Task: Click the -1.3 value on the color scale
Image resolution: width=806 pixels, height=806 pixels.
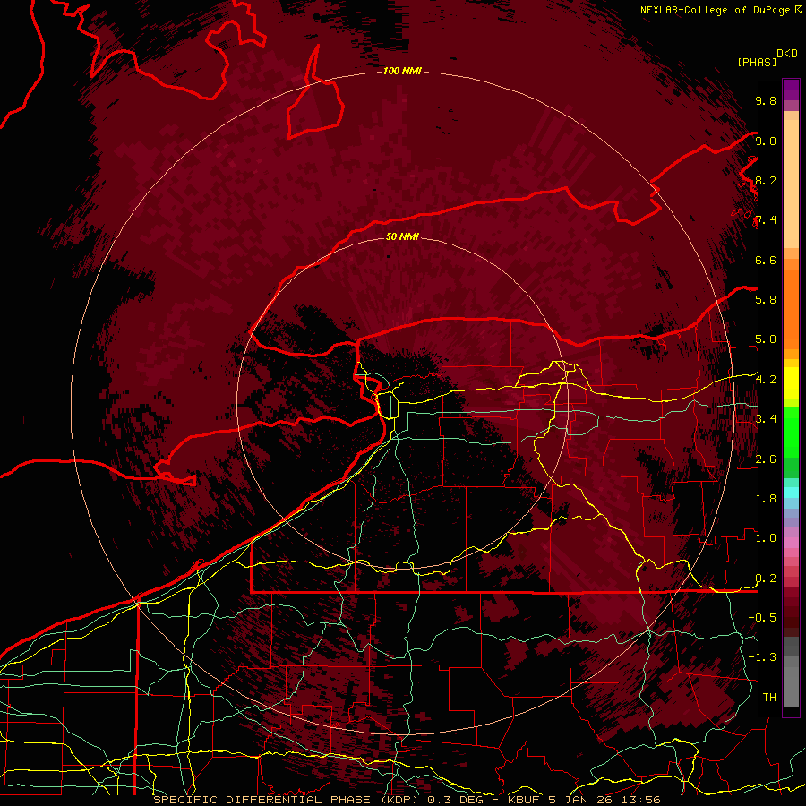Action: point(762,657)
